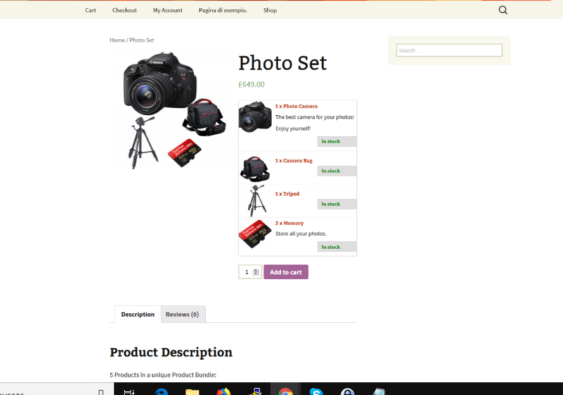Viewport: 563px width, 395px height.
Task: Click the search magnifier icon in header
Action: click(503, 10)
